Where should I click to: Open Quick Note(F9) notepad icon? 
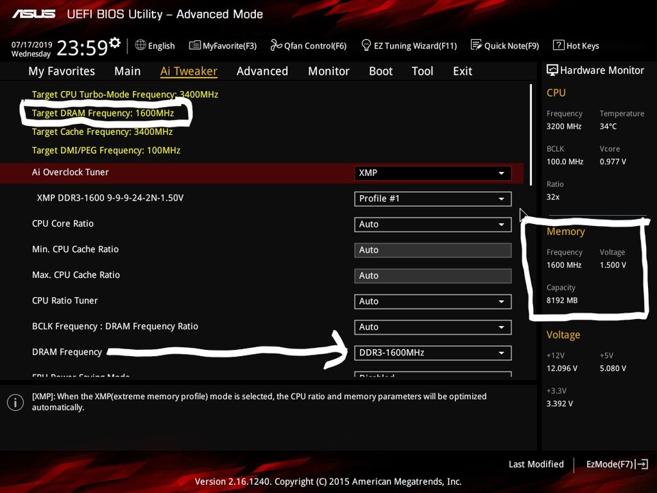coord(476,46)
